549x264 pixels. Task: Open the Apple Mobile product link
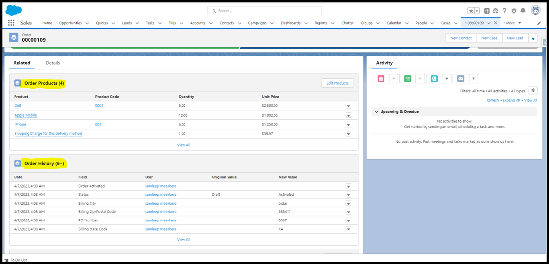point(26,115)
